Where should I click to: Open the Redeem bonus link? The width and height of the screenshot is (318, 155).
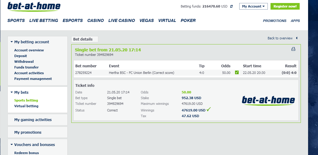click(26, 153)
